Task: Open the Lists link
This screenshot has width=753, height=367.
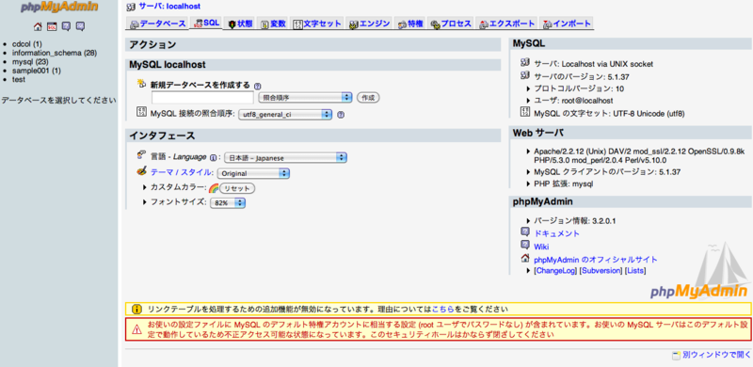Action: pos(634,271)
